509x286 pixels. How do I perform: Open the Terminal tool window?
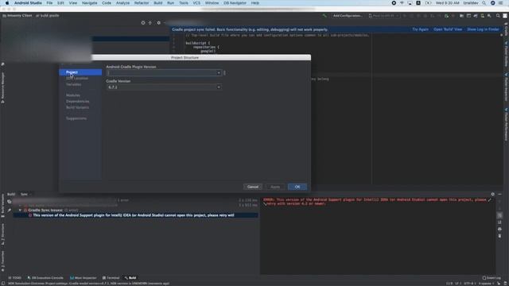point(111,278)
